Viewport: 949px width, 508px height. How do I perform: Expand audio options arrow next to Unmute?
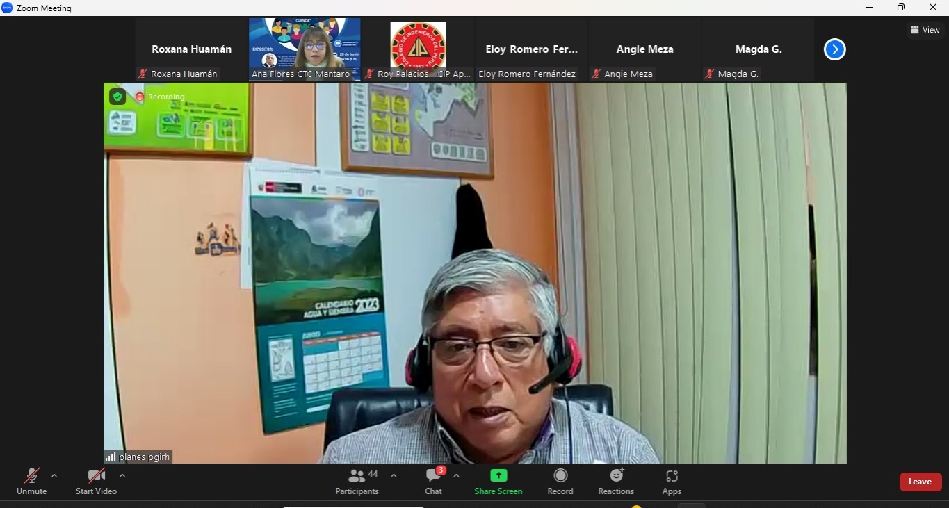tap(54, 476)
